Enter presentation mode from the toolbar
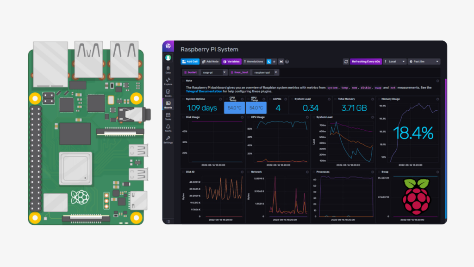The image size is (474, 267). 281,61
